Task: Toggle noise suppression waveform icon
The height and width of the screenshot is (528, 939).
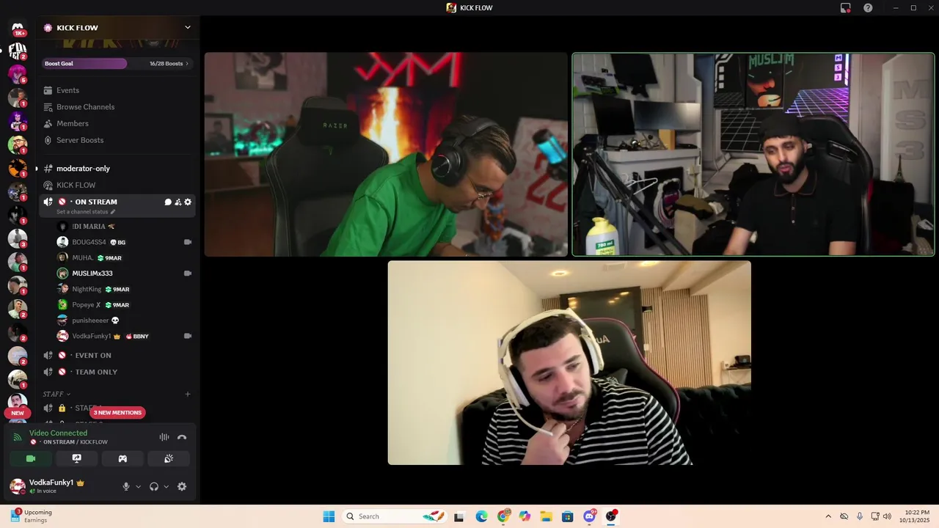Action: (164, 437)
